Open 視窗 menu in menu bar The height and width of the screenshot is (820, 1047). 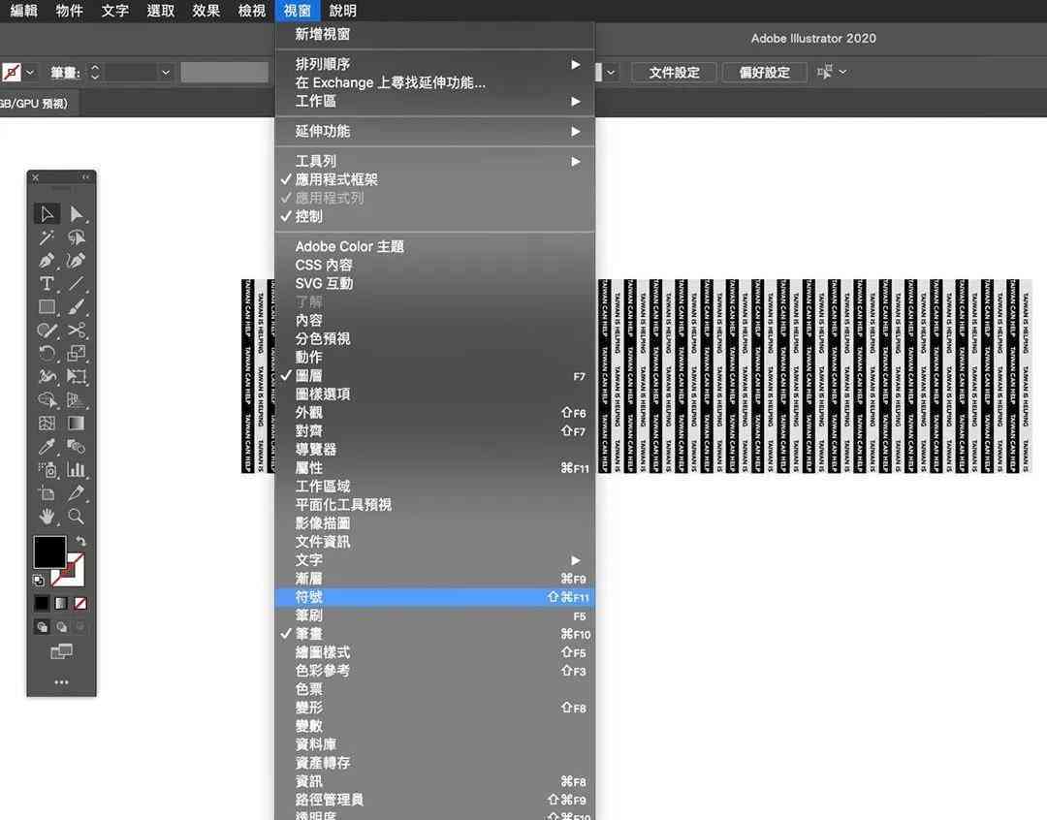[x=298, y=11]
